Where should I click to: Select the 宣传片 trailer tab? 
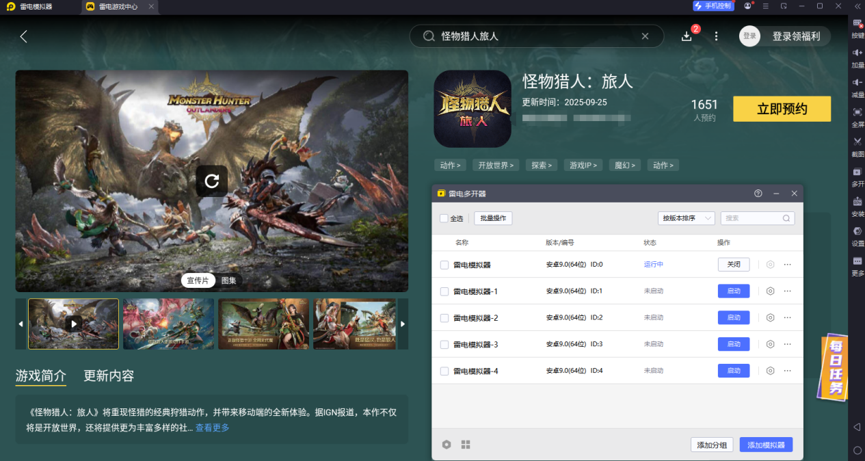(198, 280)
